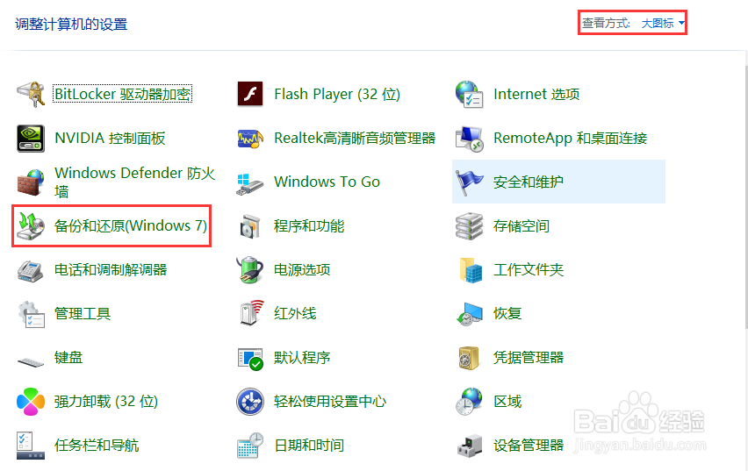Click 区域 text
This screenshot has height=471, width=748.
click(507, 401)
